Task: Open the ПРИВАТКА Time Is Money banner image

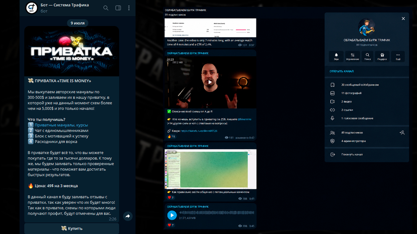Action: (72, 51)
